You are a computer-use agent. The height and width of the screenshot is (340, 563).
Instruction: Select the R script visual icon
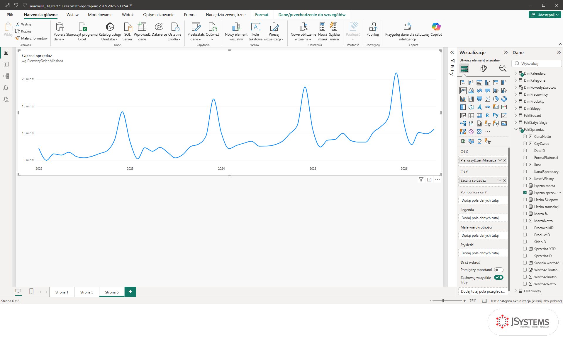point(487,115)
